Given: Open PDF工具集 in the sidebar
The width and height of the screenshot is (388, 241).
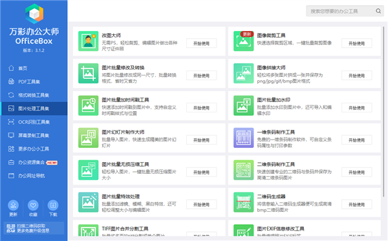Looking at the screenshot, I should pyautogui.click(x=34, y=81).
